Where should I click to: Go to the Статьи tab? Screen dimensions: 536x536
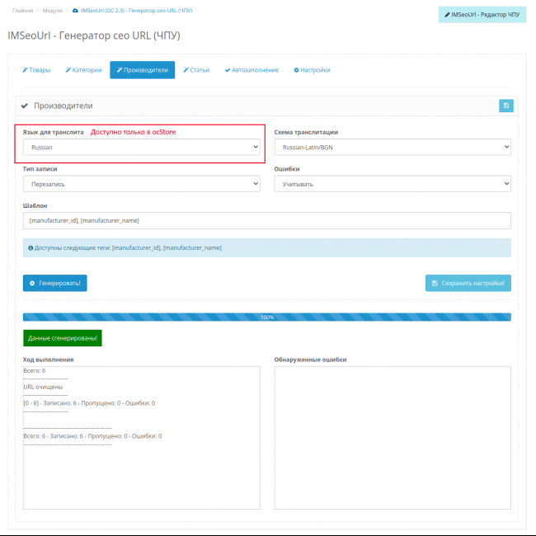[196, 70]
